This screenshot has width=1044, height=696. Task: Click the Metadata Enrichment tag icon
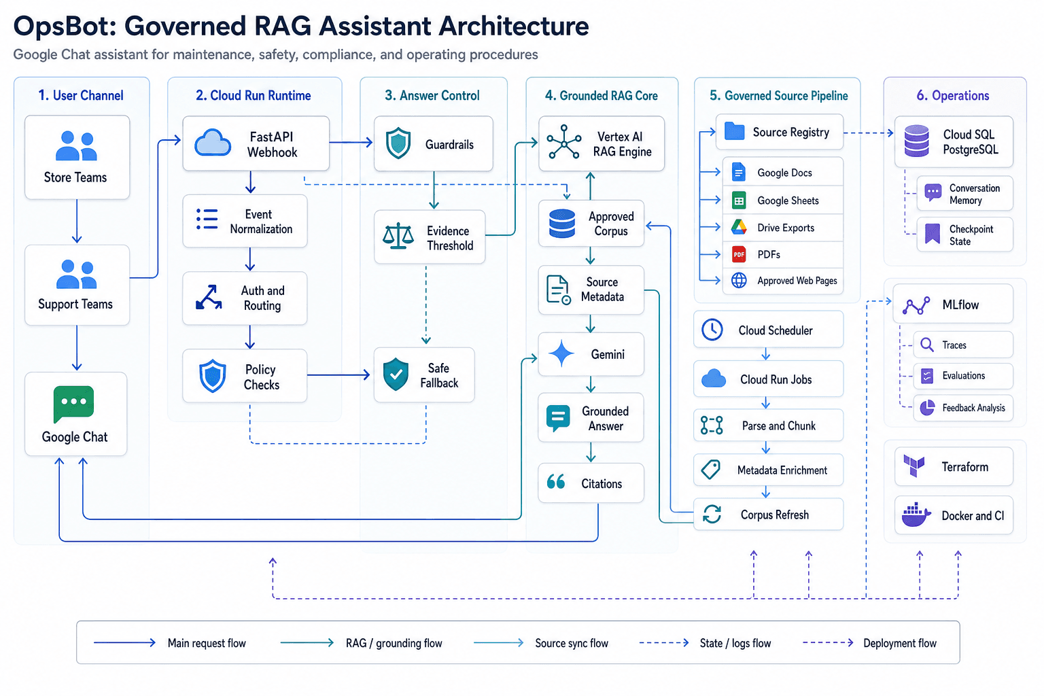[x=711, y=469]
